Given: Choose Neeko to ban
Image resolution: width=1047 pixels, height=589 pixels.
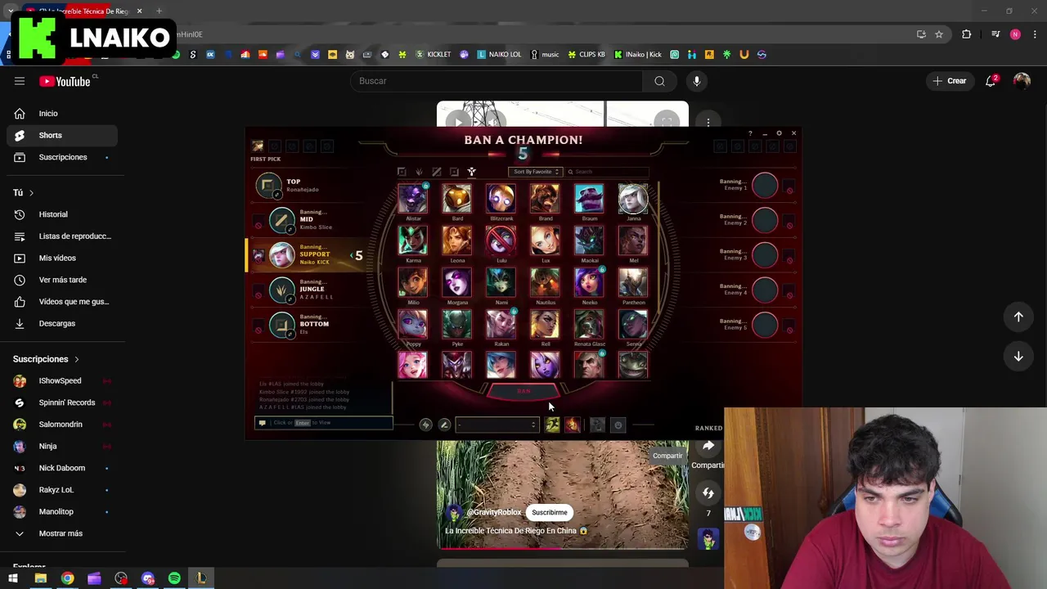Looking at the screenshot, I should [589, 282].
